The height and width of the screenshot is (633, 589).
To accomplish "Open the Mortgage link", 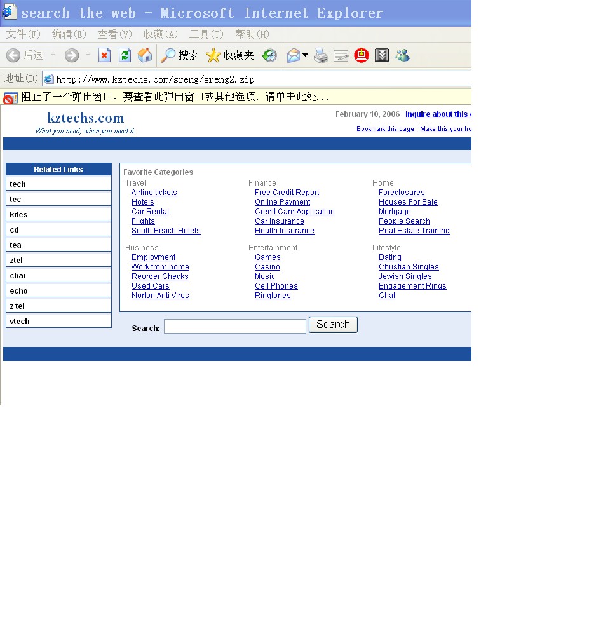I will (x=395, y=212).
